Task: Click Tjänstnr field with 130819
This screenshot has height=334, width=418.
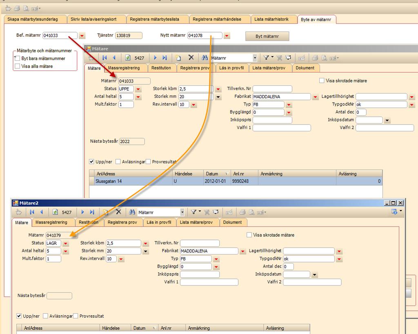Action: tap(129, 35)
